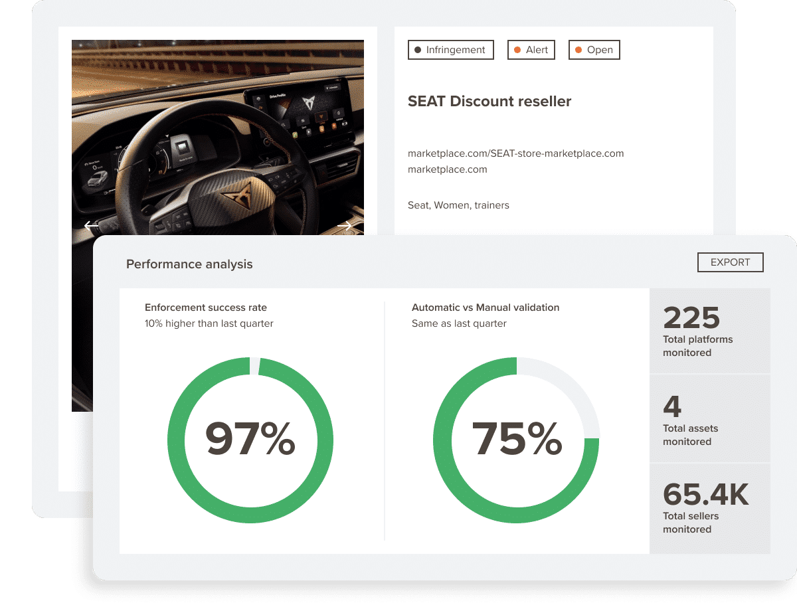Click the Infringement tag
This screenshot has width=797, height=607.
[451, 50]
